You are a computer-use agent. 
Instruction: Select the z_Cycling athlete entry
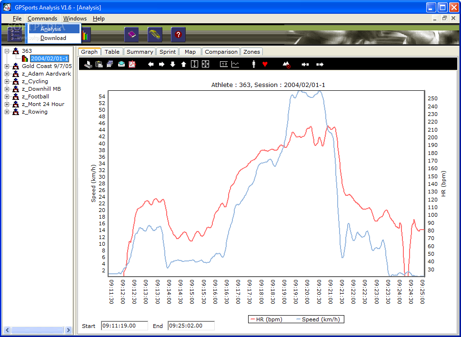35,81
